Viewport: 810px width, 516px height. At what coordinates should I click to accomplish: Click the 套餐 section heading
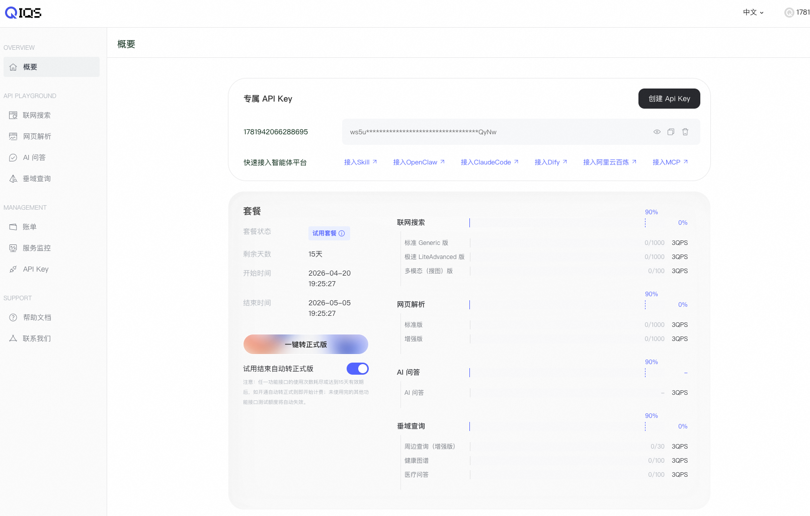(x=252, y=211)
